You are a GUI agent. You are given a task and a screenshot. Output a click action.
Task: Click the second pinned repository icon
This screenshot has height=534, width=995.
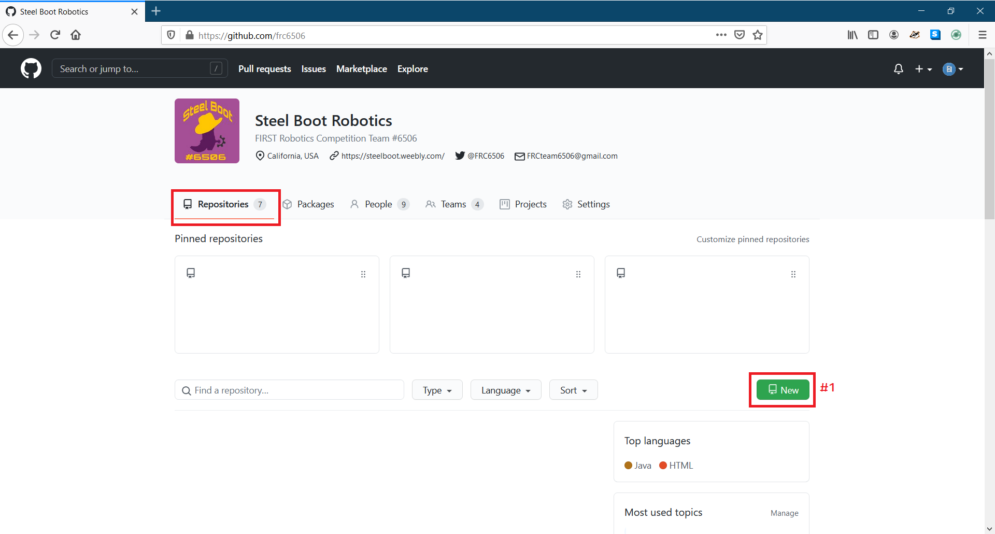pyautogui.click(x=406, y=273)
